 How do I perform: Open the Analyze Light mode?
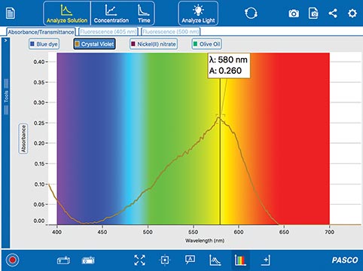point(198,14)
